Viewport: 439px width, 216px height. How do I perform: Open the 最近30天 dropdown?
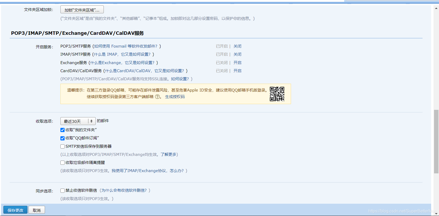[x=78, y=121]
